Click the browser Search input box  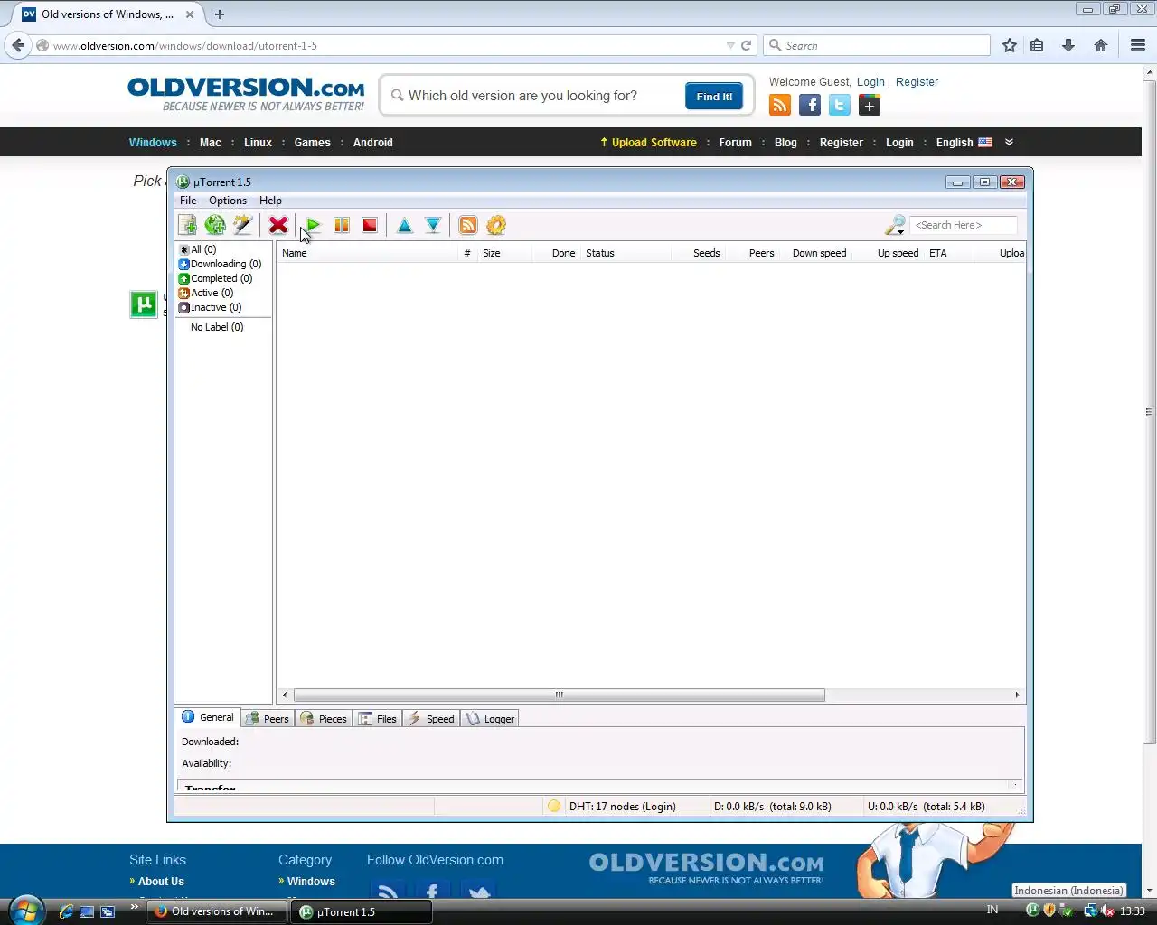coord(877,45)
